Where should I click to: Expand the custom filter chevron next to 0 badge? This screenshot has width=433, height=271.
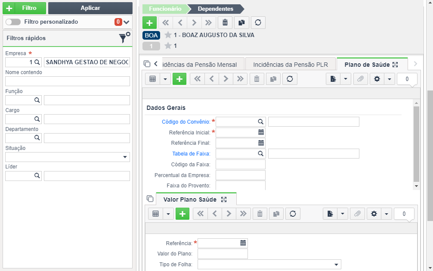[x=127, y=22]
